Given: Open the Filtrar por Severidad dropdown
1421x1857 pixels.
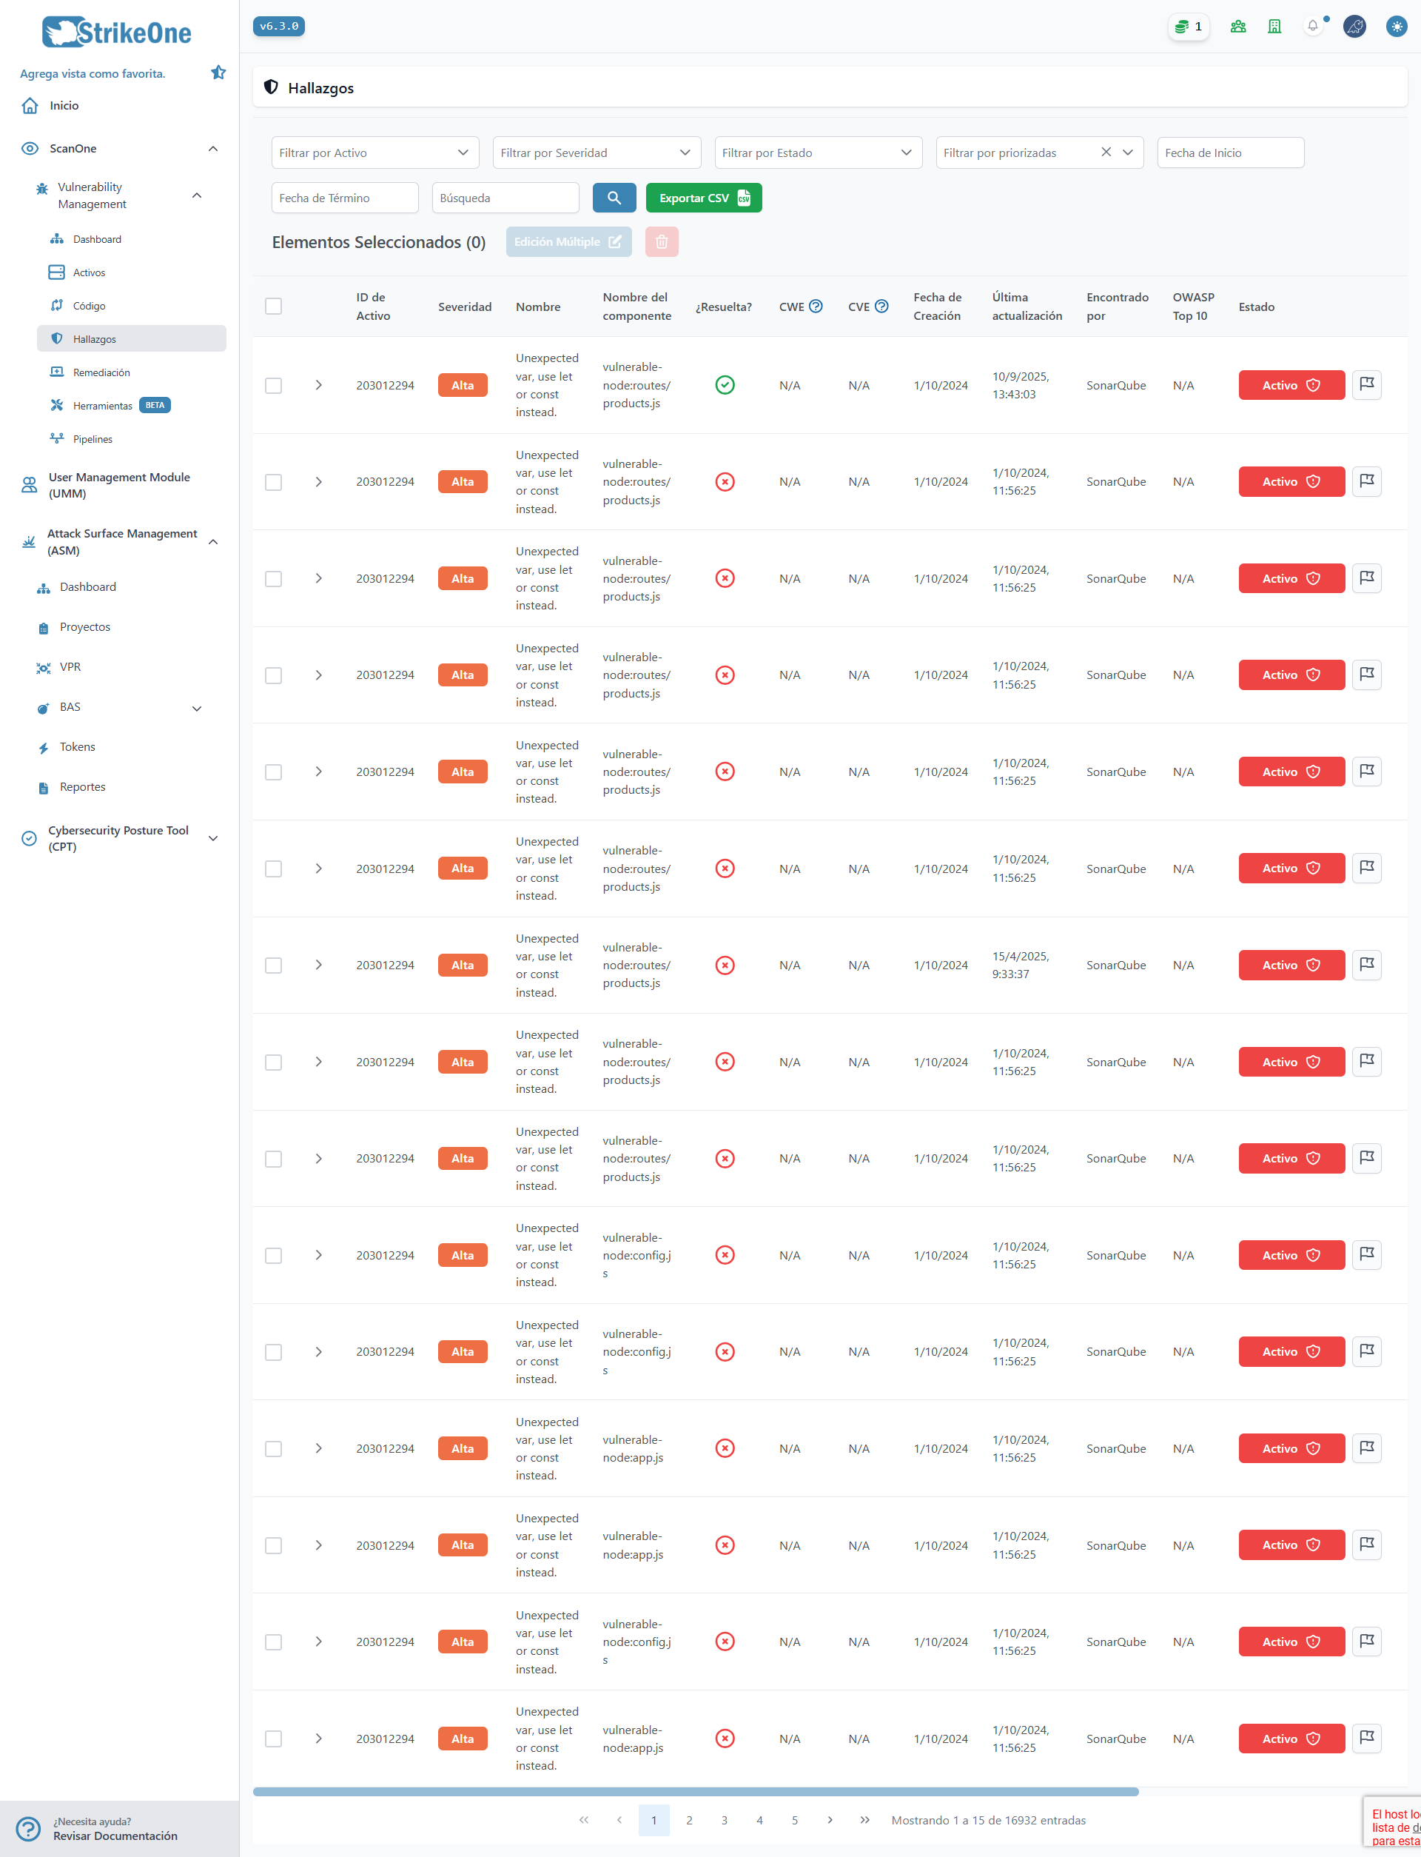Looking at the screenshot, I should 597,153.
